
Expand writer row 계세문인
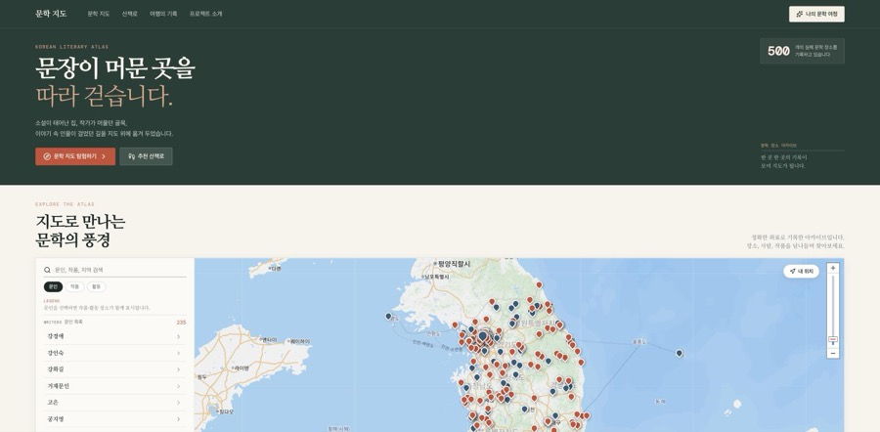[115, 386]
